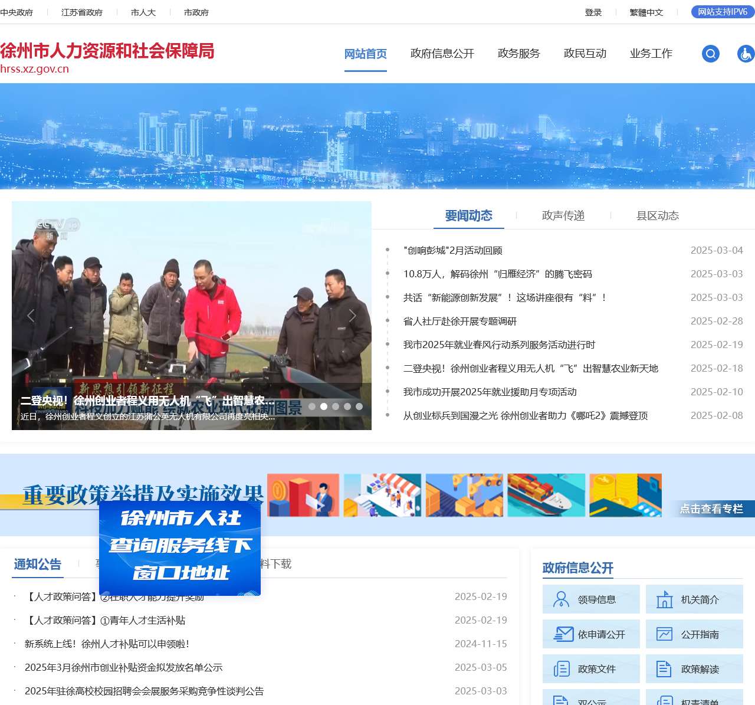
Task: Click the 公开指南 chart icon
Action: pos(665,634)
